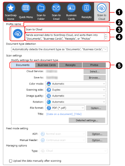The image size is (125, 166).
Task: Click Option... next to File format
Action: (x=96, y=108)
